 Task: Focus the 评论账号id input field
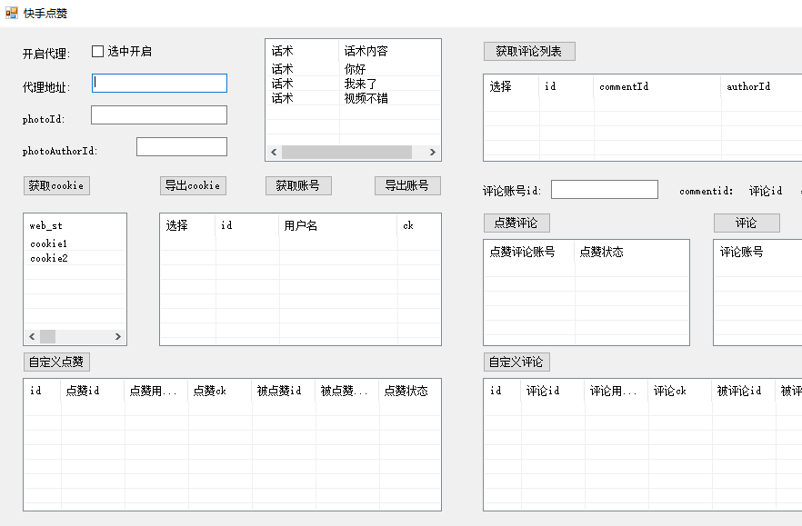click(605, 190)
